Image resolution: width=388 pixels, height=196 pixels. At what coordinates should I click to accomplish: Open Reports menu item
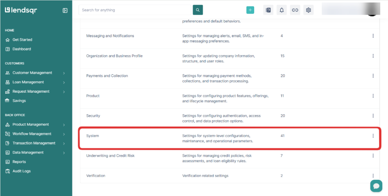(x=19, y=162)
